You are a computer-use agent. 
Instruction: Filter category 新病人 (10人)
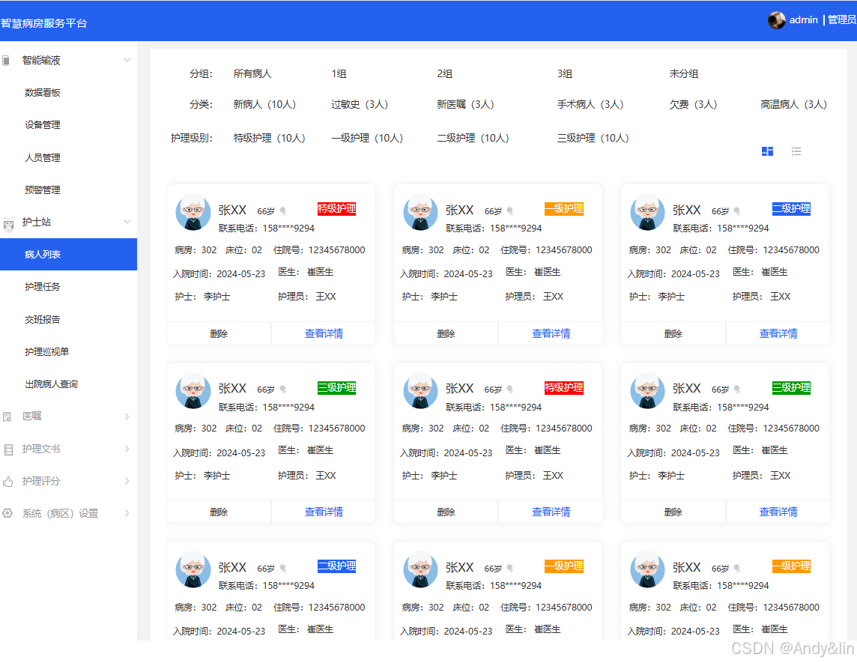tap(264, 104)
